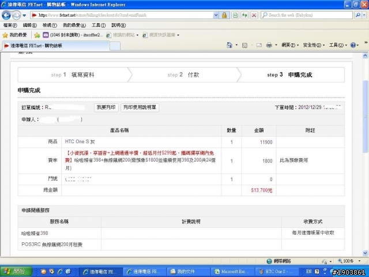Screen dimensions: 369x277
Task: Open the printer options dropdown arrow
Action: point(276,45)
